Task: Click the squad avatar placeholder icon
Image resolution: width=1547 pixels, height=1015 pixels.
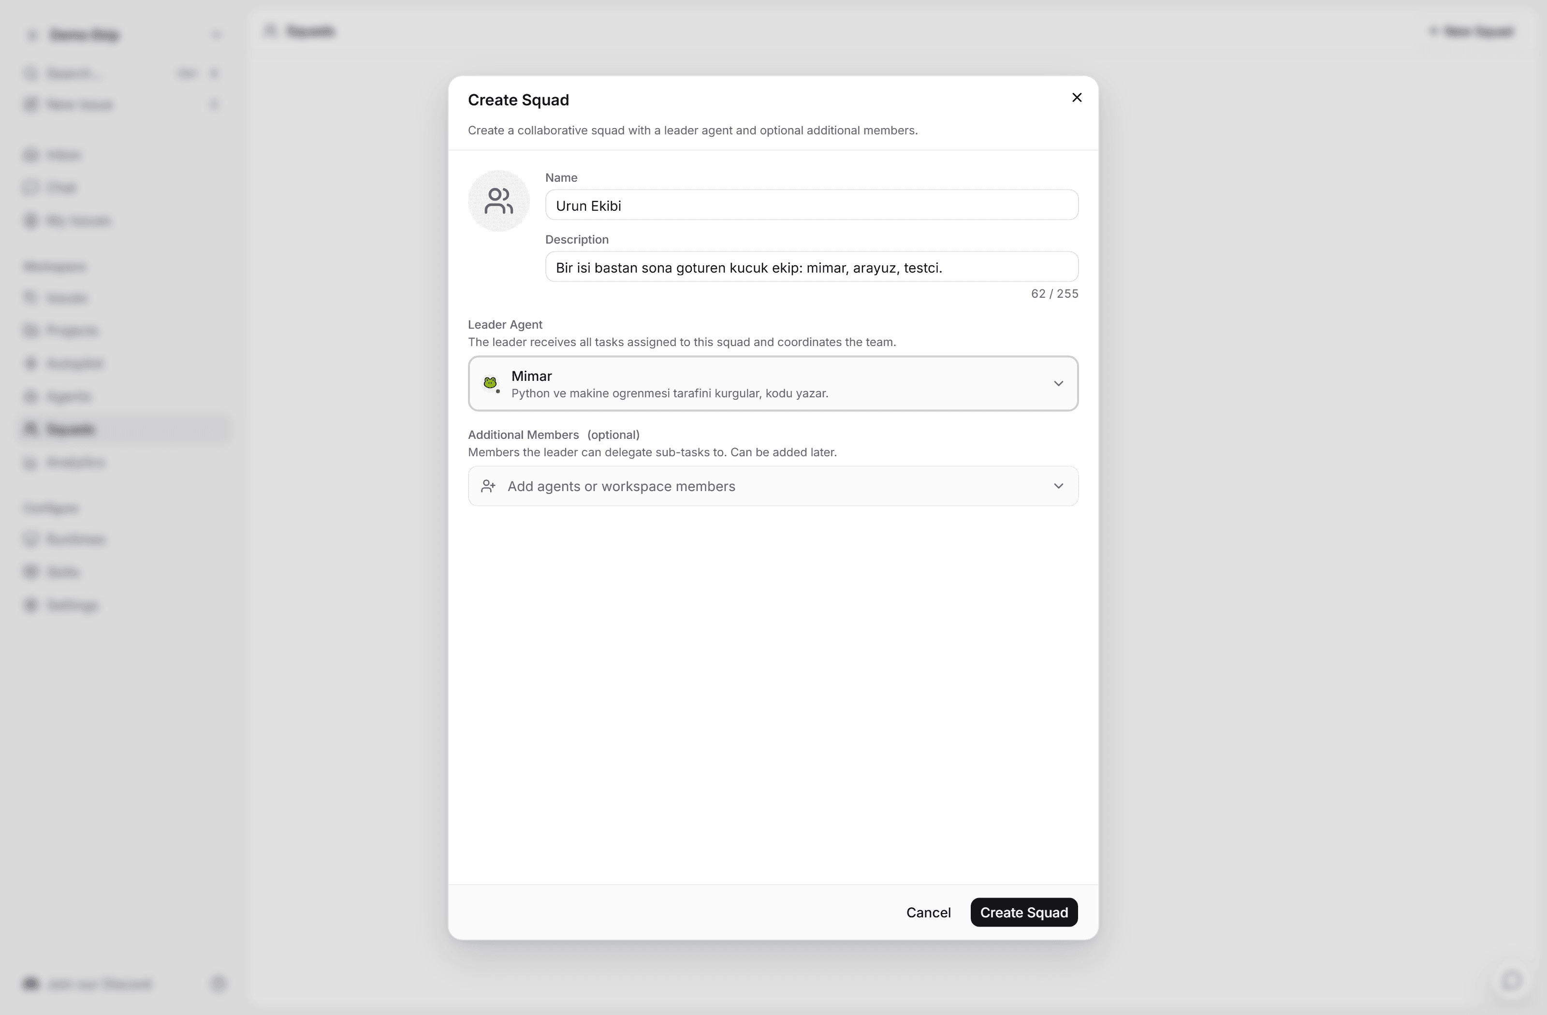Action: 498,201
